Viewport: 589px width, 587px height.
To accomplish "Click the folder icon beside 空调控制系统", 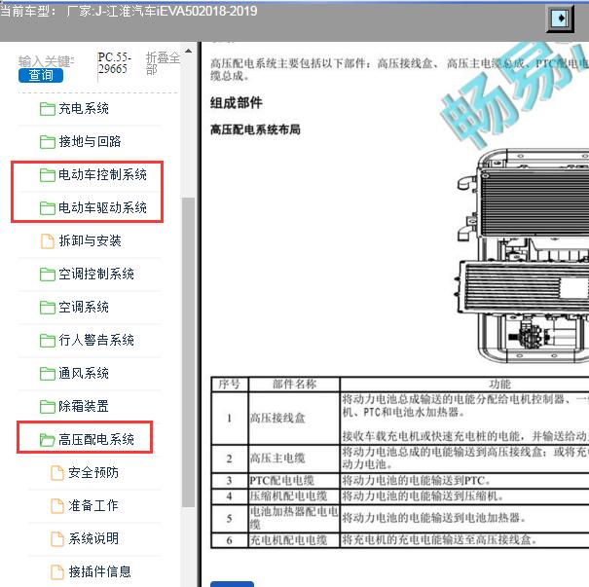I will pos(48,275).
